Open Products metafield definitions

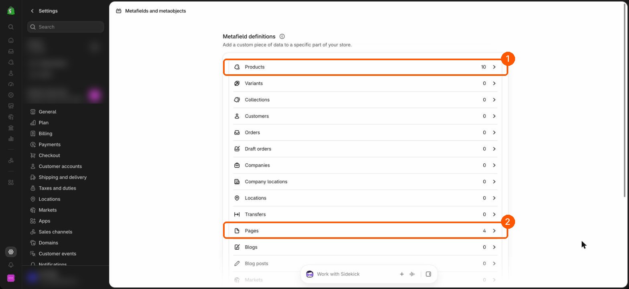[365, 67]
